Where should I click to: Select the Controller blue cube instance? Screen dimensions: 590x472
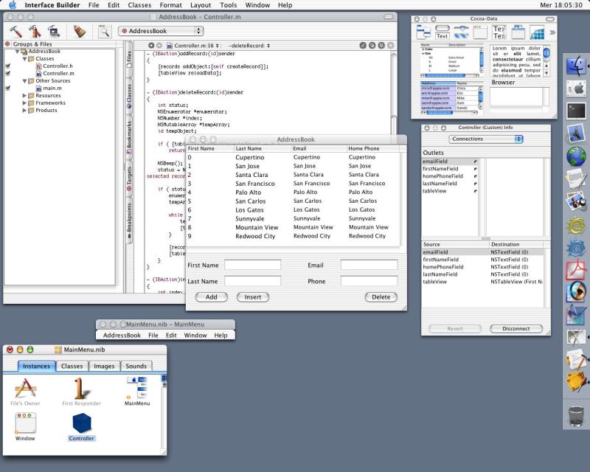(x=81, y=423)
